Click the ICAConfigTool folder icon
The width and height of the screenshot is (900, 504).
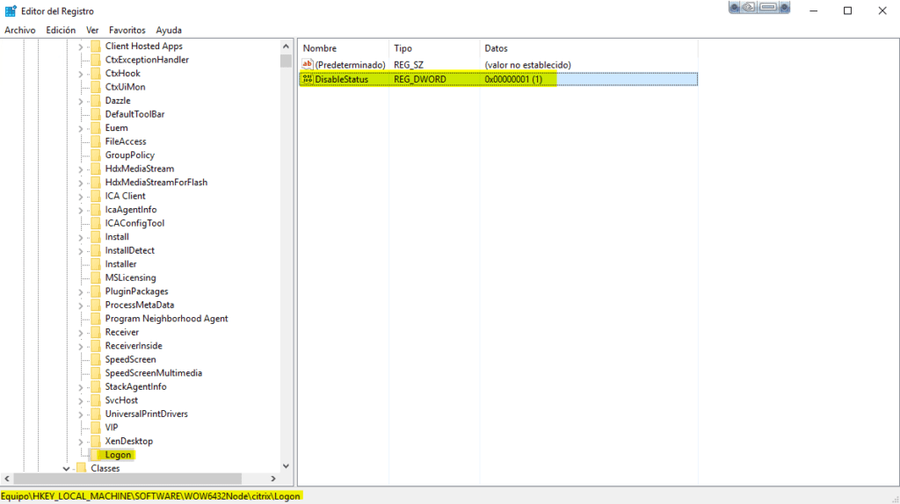tap(96, 223)
